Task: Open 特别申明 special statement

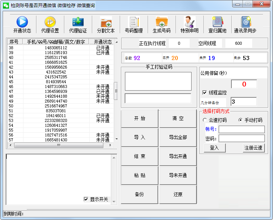Action: tap(189, 22)
